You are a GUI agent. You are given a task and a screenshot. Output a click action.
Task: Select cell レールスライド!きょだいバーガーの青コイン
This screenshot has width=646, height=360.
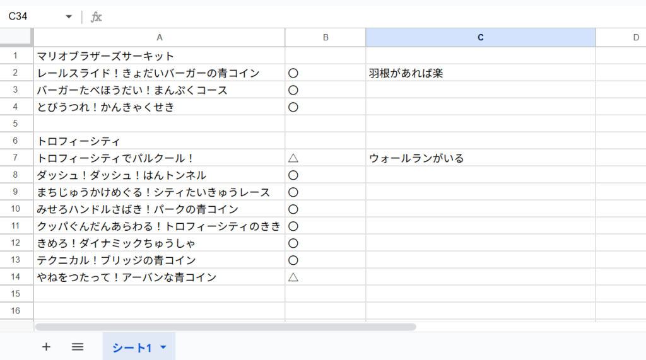coord(160,73)
